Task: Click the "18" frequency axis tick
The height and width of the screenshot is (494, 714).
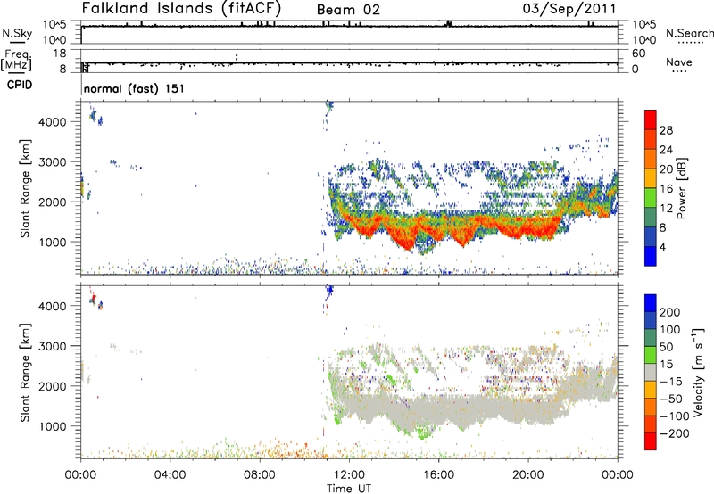Action: (60, 54)
